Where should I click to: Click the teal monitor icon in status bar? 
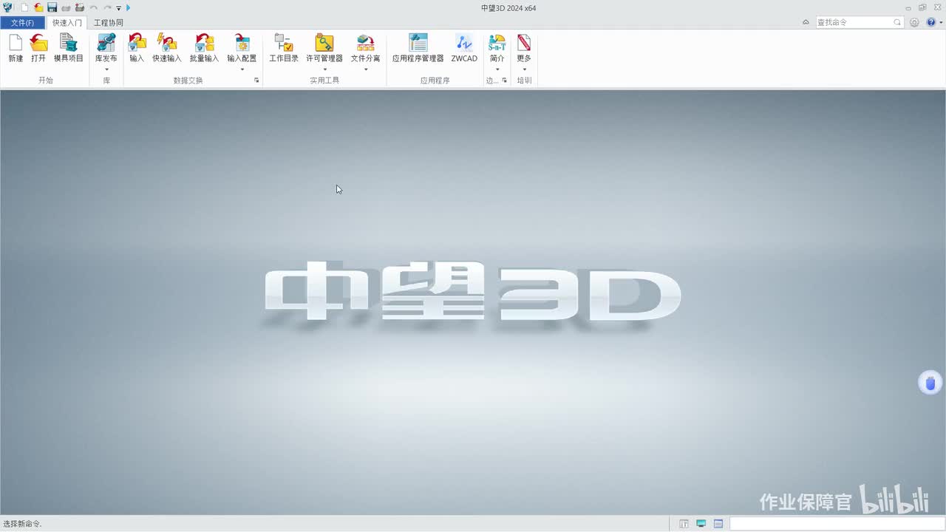[x=701, y=524]
